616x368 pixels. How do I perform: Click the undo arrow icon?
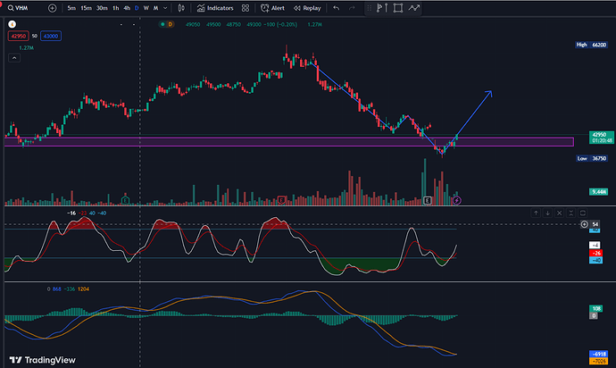click(x=336, y=8)
